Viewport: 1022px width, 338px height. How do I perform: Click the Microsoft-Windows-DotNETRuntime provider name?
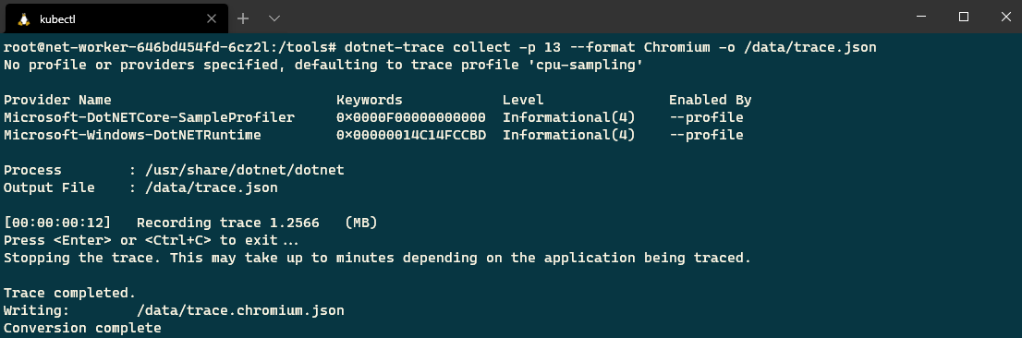(x=132, y=136)
